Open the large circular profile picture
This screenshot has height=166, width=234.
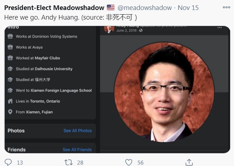(x=164, y=92)
